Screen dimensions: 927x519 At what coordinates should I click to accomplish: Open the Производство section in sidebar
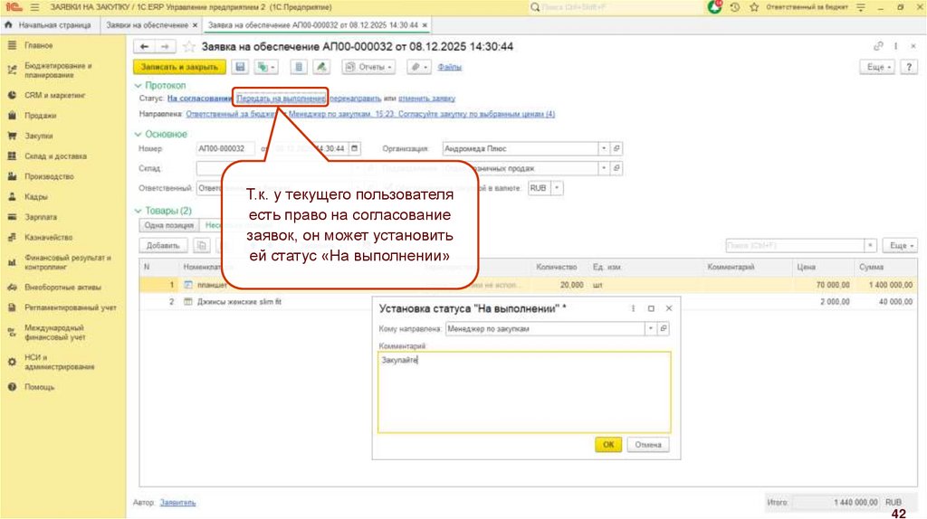(x=49, y=176)
